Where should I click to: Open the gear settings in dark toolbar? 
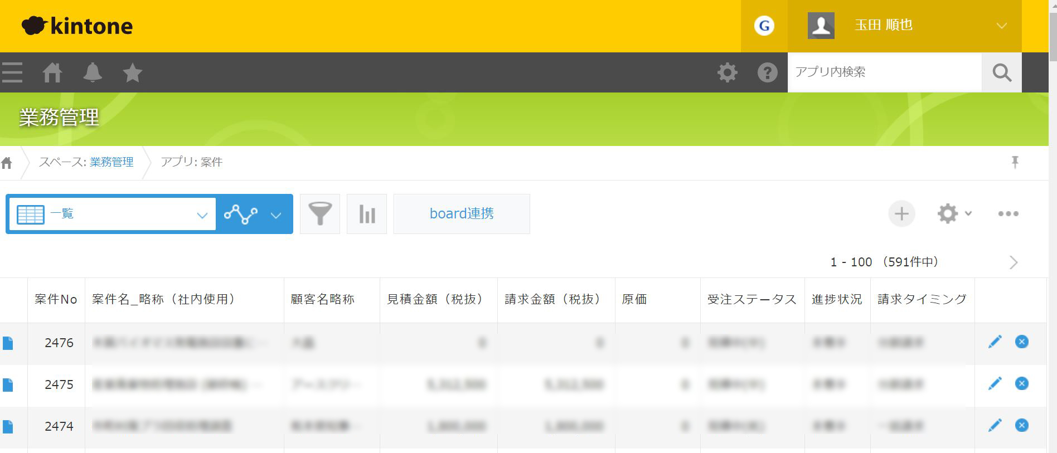tap(727, 72)
